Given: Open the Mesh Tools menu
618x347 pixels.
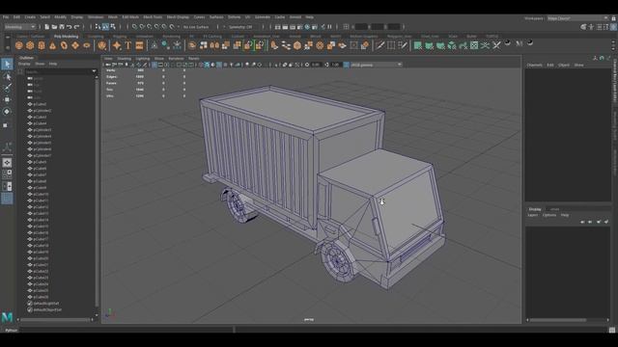Looking at the screenshot, I should (x=153, y=17).
